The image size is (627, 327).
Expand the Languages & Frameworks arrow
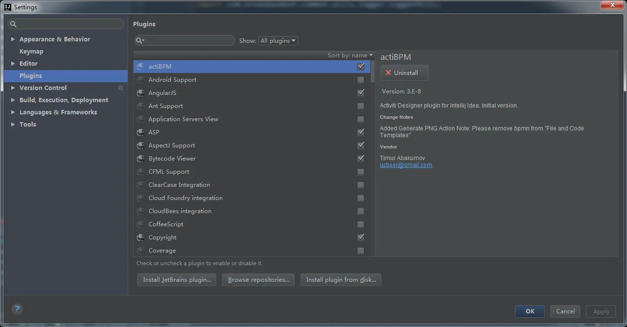pyautogui.click(x=13, y=112)
